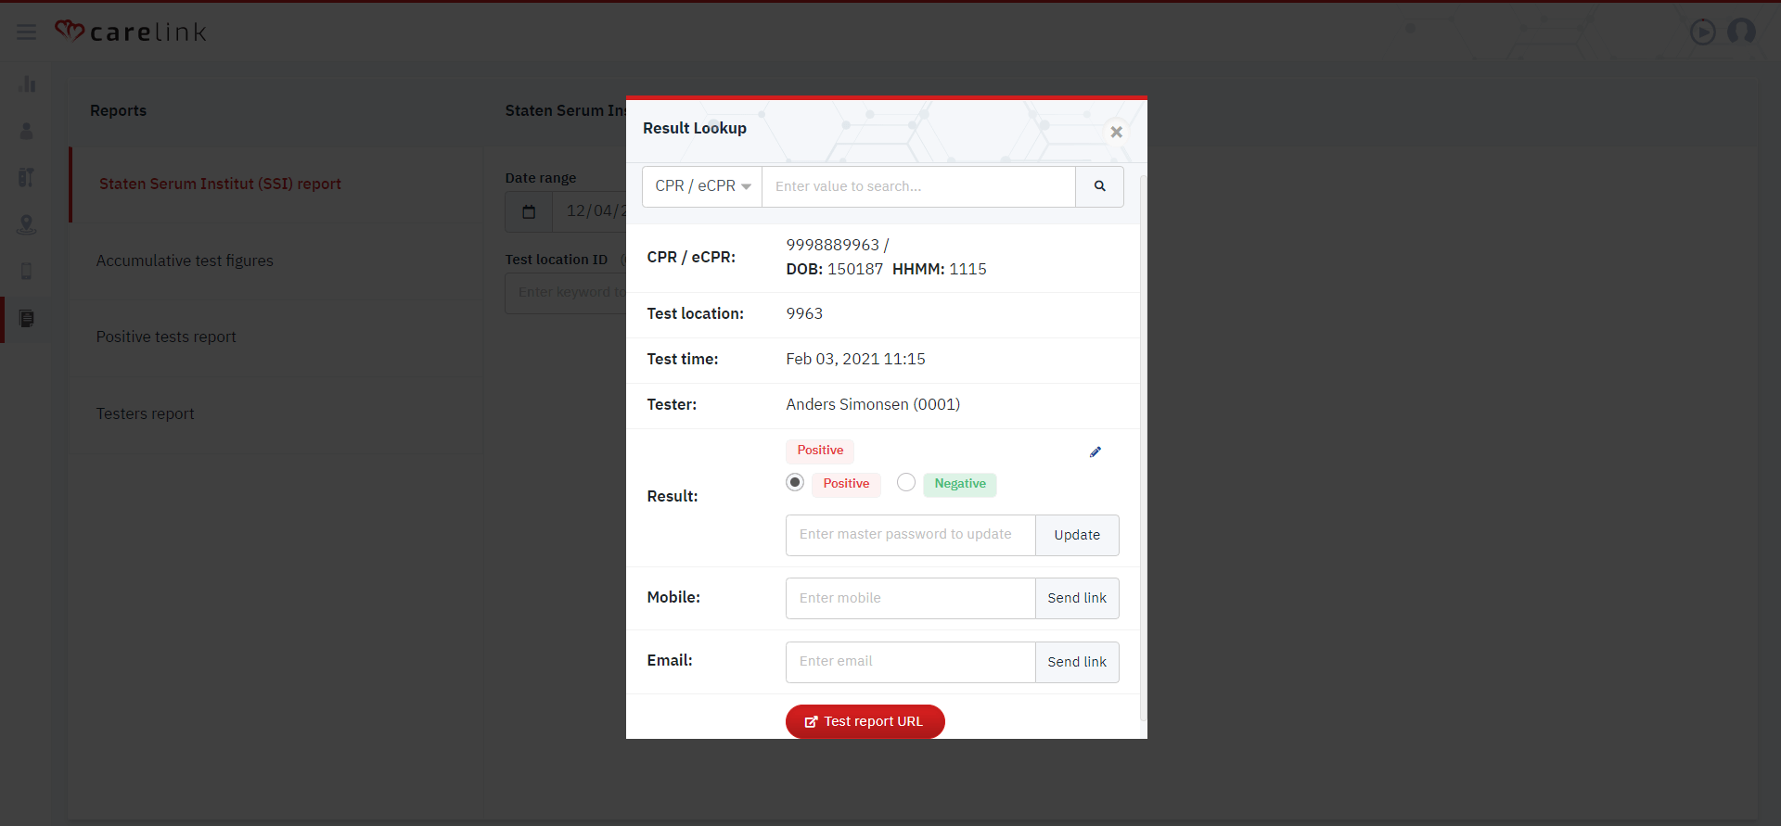Click the user profile avatar icon
This screenshot has height=826, width=1781.
[x=1741, y=32]
